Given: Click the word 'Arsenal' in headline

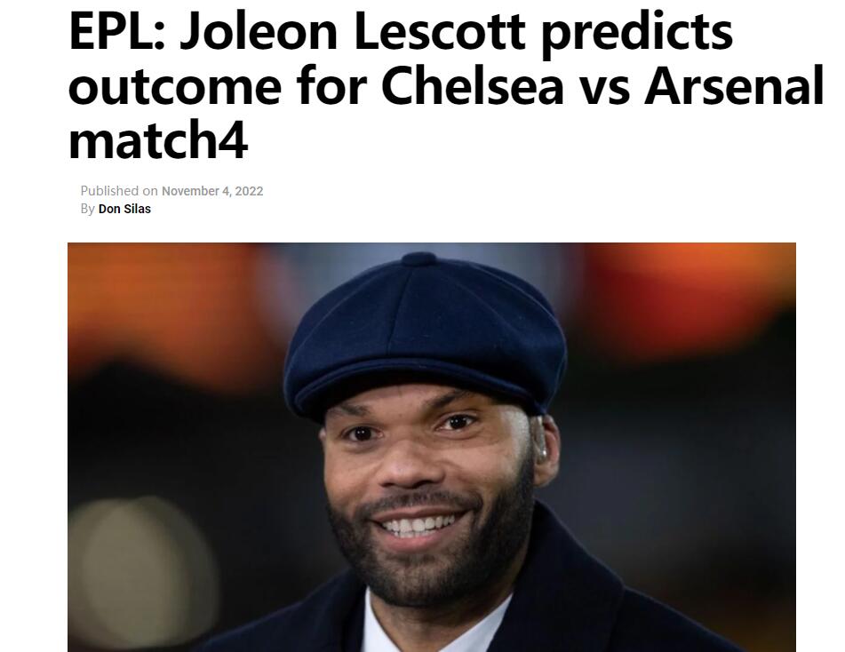Looking at the screenshot, I should (734, 87).
